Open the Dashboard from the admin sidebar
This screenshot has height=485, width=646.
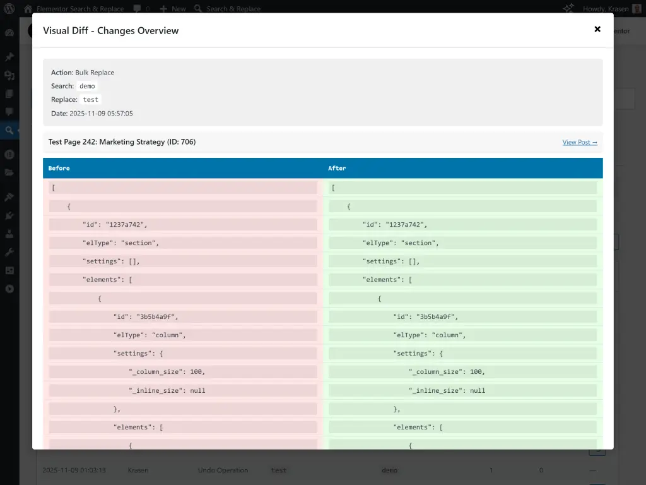click(11, 31)
